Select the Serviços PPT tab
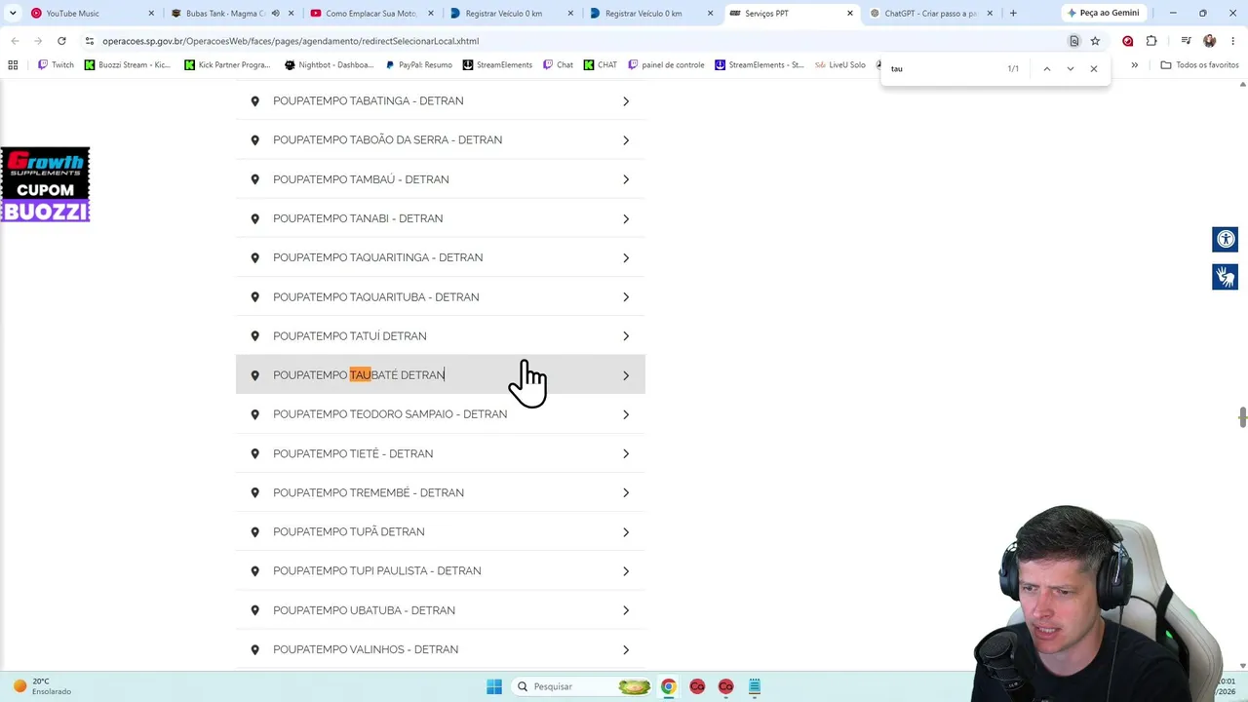Image resolution: width=1248 pixels, height=702 pixels. click(793, 14)
